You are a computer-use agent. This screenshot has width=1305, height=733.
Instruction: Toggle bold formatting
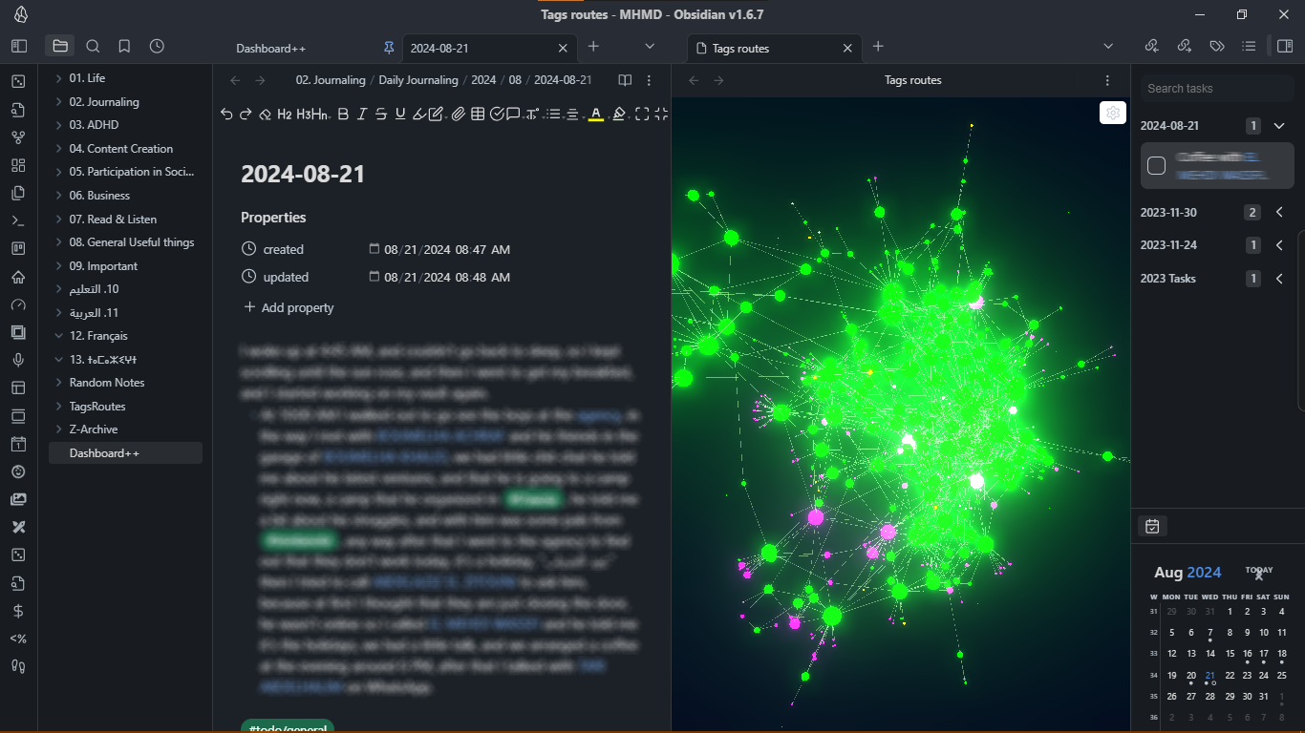[343, 115]
